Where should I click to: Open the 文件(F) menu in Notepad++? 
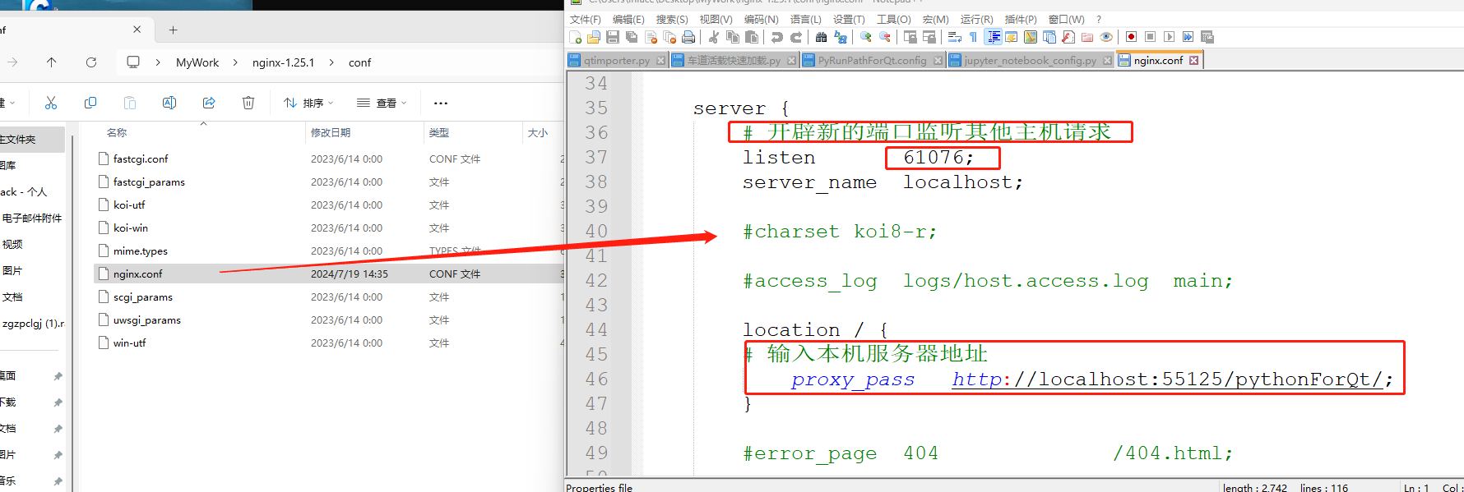(585, 19)
